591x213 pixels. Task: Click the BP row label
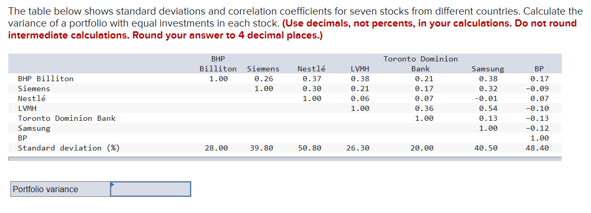(x=22, y=138)
